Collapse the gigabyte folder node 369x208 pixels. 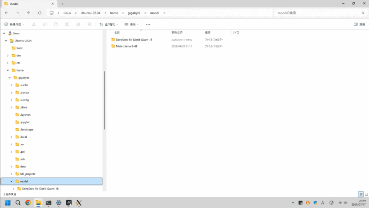10,77
